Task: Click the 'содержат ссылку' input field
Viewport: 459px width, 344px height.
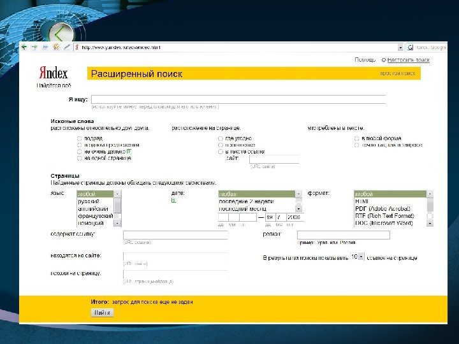Action: pos(175,235)
